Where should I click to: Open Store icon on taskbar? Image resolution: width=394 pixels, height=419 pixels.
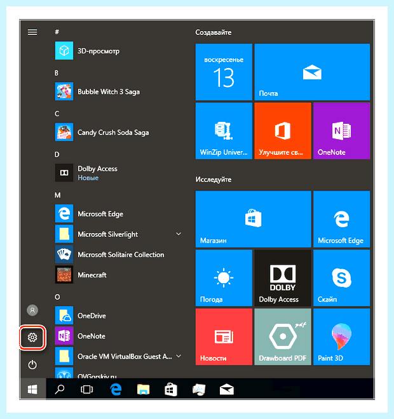[x=171, y=389]
